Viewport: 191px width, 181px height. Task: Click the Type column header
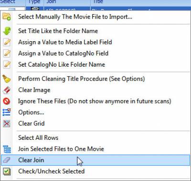[34, 2]
